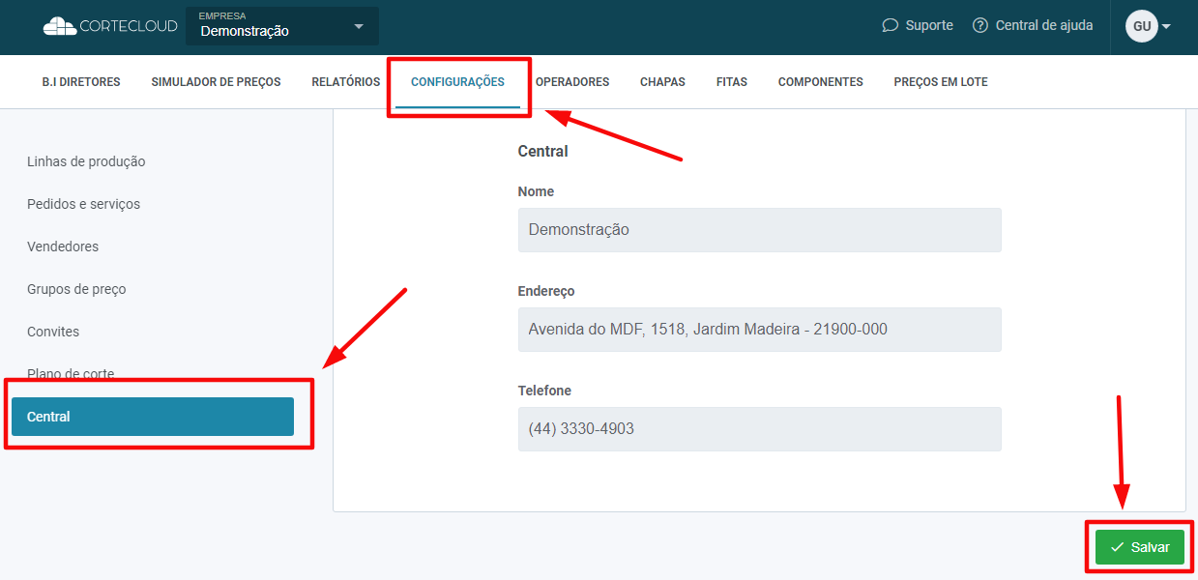This screenshot has height=580, width=1198.
Task: Click the CorteCloud logo icon
Action: tap(60, 26)
